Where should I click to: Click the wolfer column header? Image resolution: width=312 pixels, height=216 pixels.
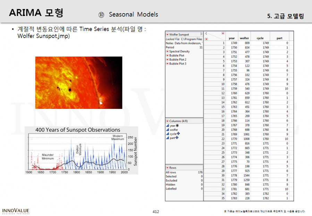pos(244,38)
